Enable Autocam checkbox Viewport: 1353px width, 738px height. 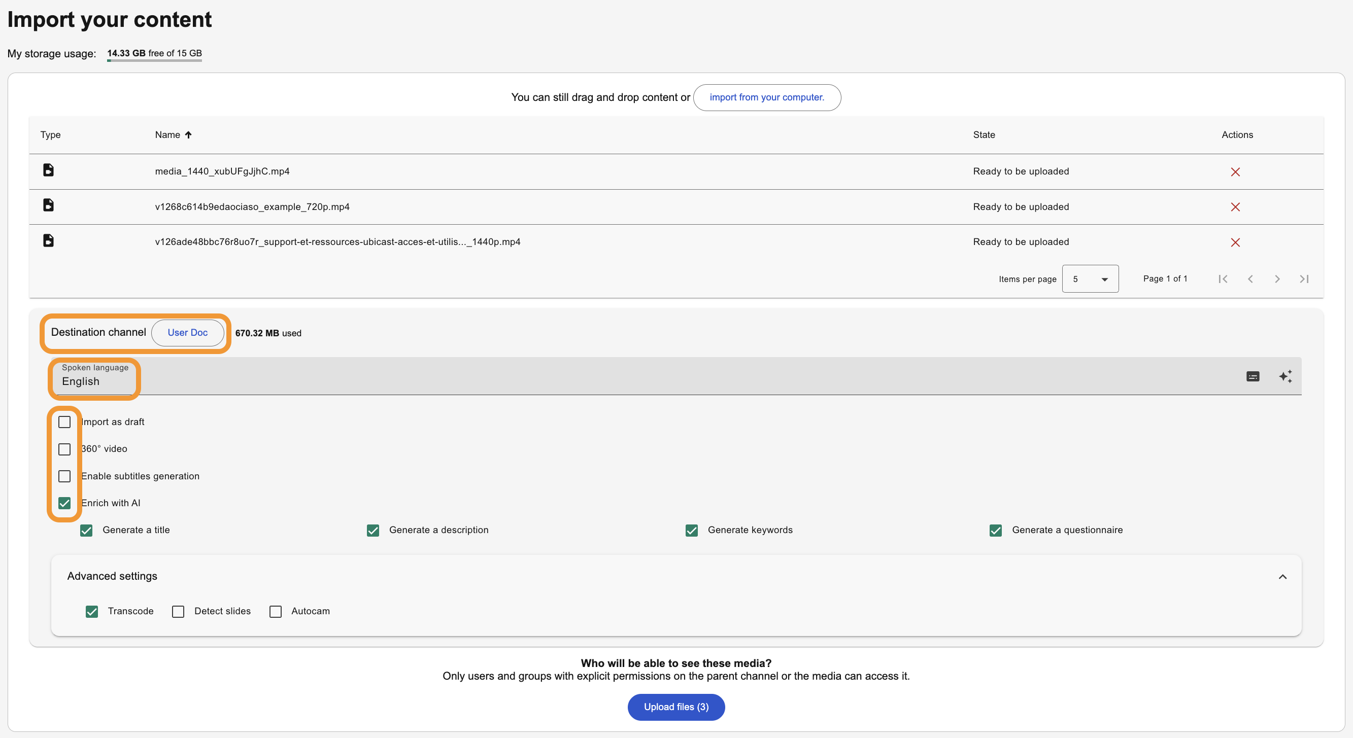pos(275,612)
